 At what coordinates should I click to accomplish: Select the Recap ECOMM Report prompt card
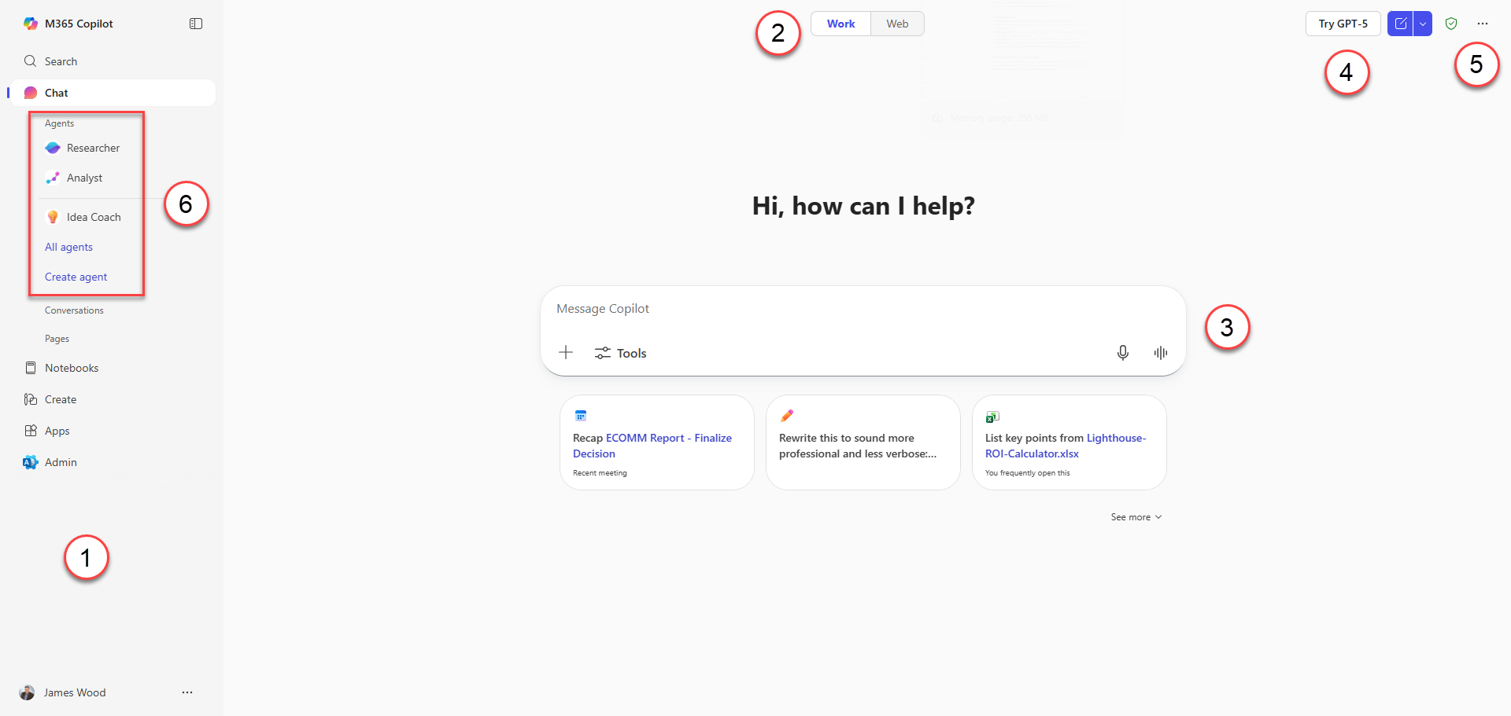tap(657, 442)
